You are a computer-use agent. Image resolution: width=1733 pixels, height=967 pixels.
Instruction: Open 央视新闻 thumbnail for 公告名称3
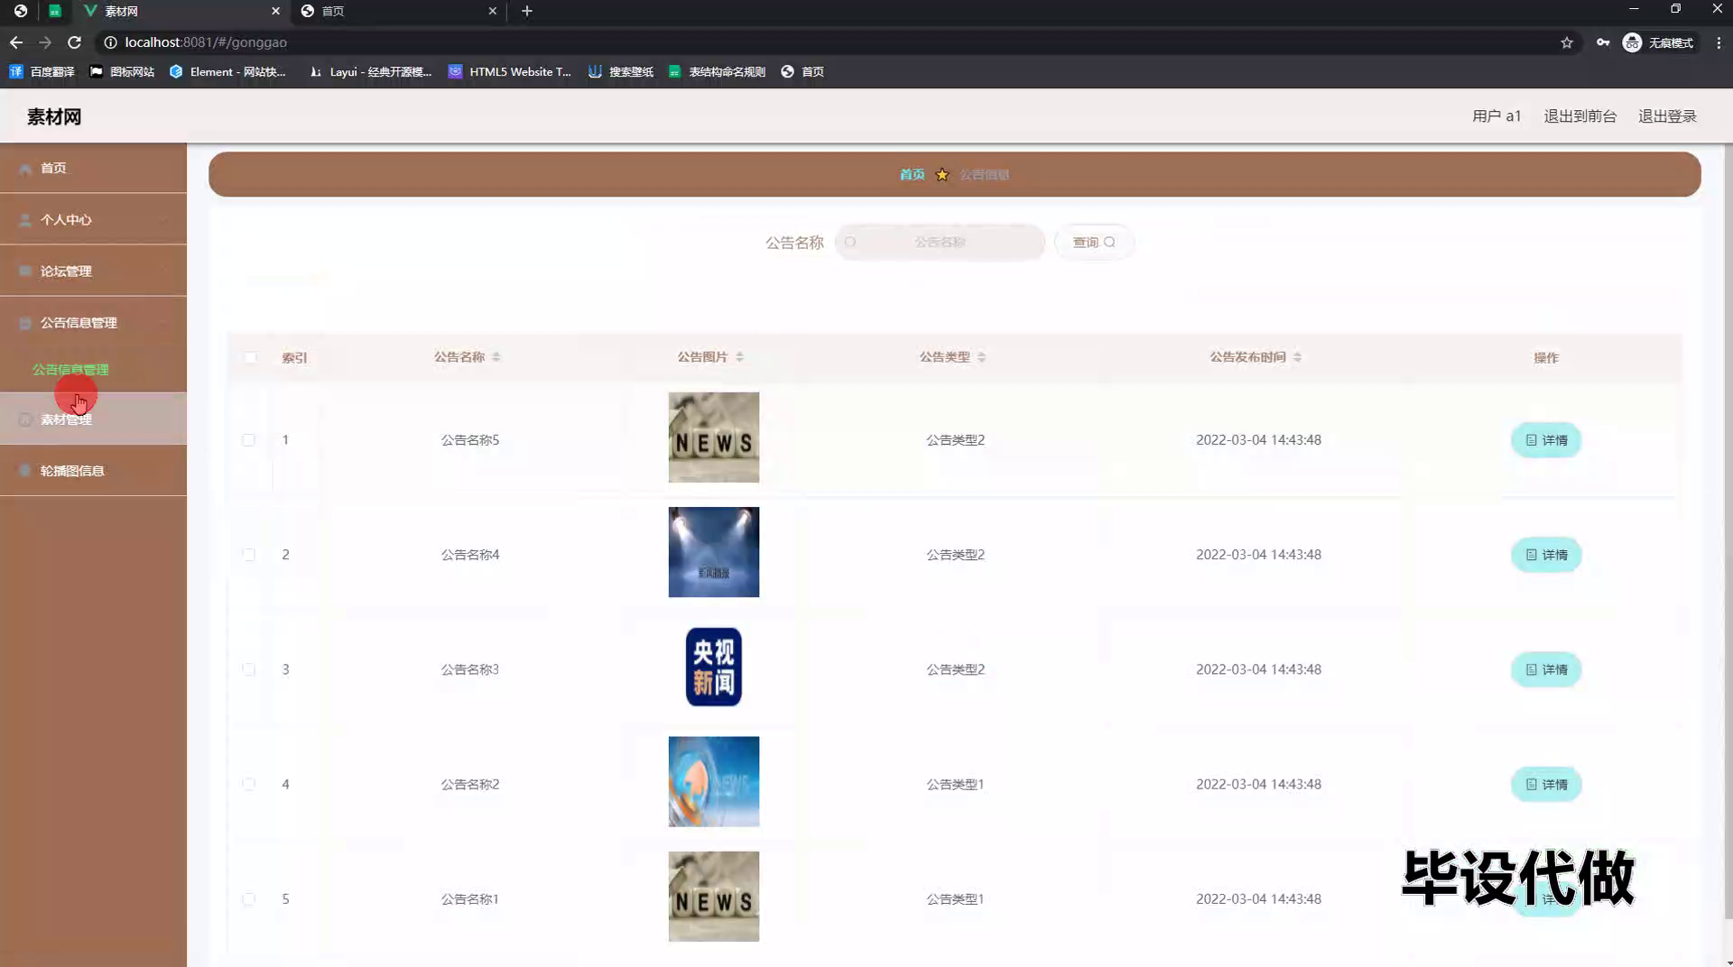(x=713, y=667)
